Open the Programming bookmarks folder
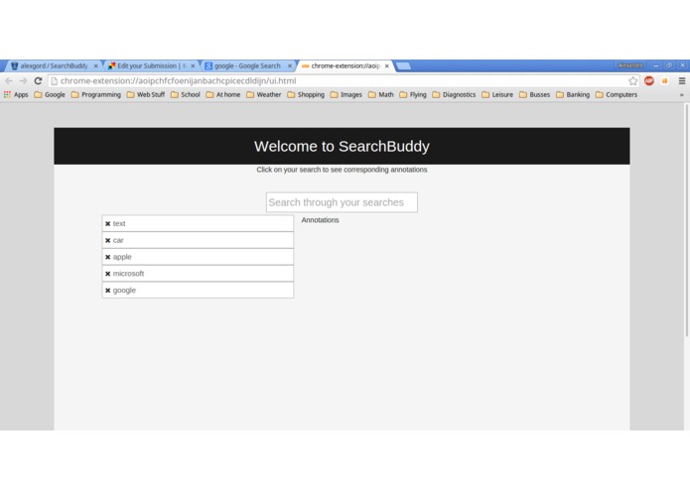The width and height of the screenshot is (690, 490). click(96, 94)
